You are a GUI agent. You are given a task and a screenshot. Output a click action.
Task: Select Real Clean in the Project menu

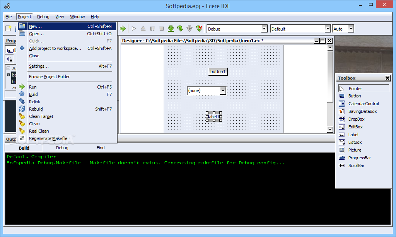coord(67,131)
